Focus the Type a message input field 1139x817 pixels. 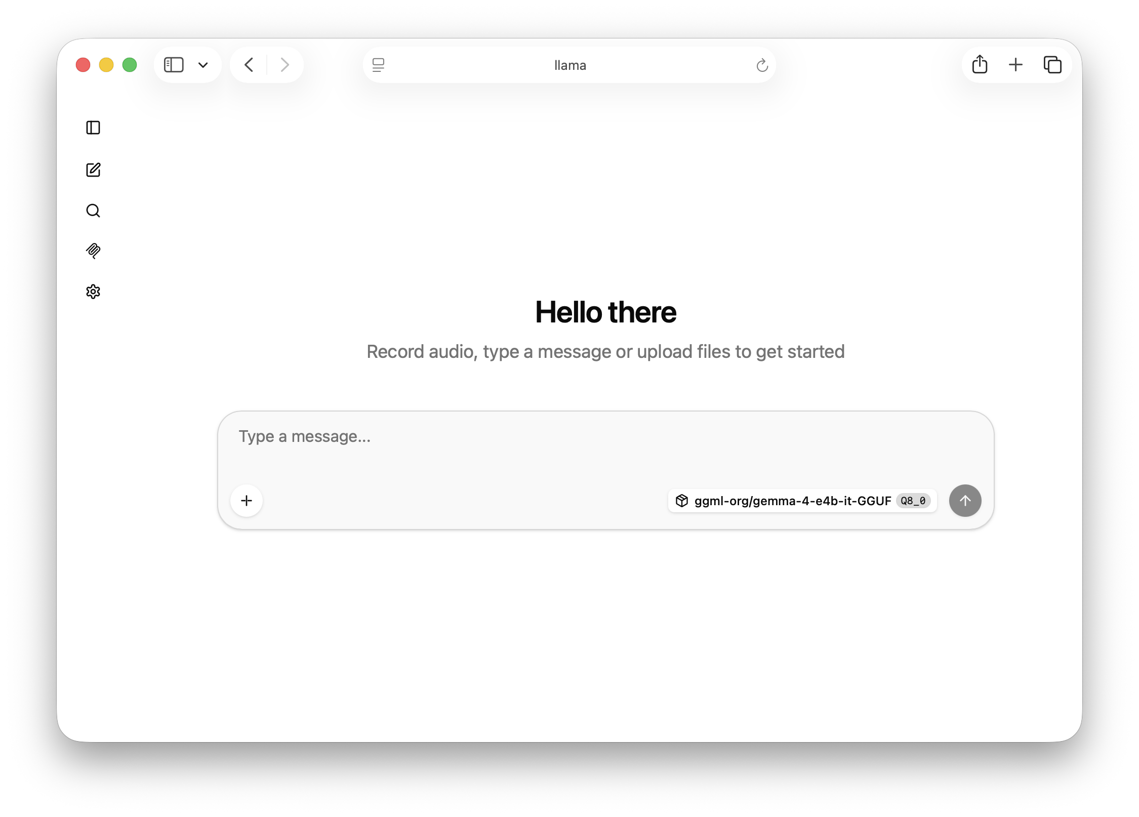605,437
